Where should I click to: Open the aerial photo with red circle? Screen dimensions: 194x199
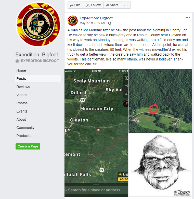[160, 101]
